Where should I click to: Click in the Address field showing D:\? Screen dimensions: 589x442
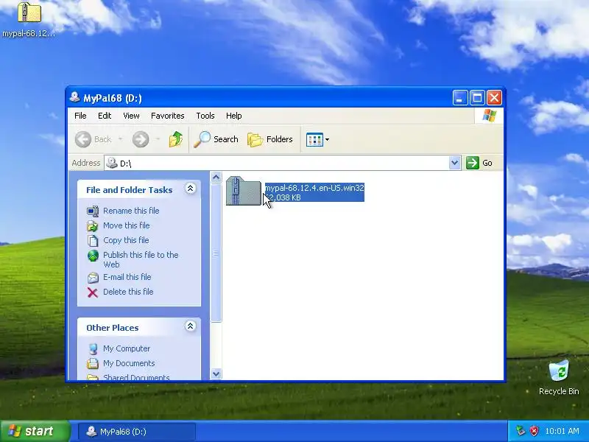[x=277, y=163]
